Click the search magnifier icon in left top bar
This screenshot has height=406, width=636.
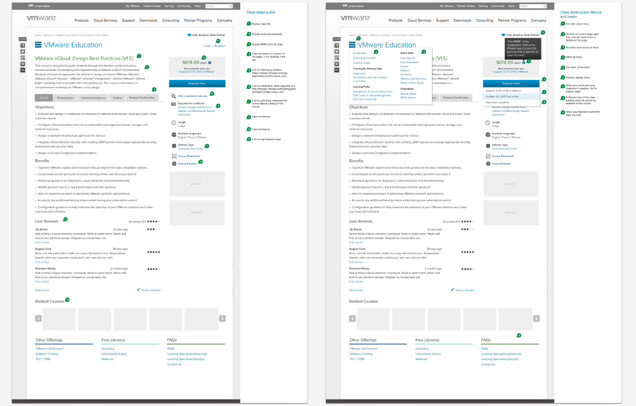coord(231,6)
